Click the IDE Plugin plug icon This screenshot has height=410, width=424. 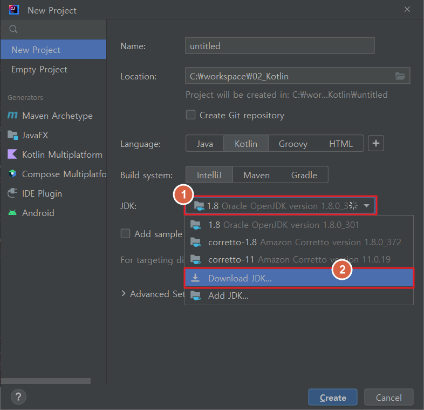(x=12, y=193)
